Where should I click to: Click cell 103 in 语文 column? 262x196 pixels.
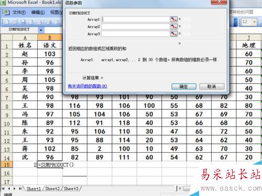point(50,54)
